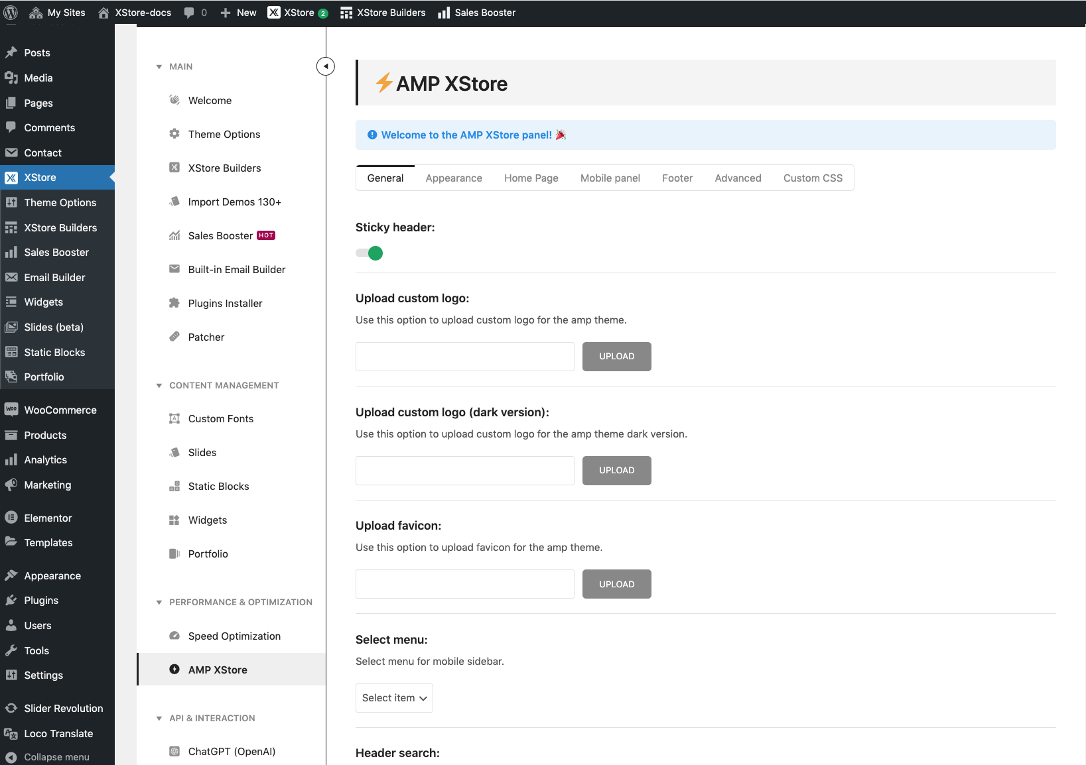Open the comments bubble icon in admin bar
This screenshot has height=765, width=1086.
pyautogui.click(x=189, y=13)
